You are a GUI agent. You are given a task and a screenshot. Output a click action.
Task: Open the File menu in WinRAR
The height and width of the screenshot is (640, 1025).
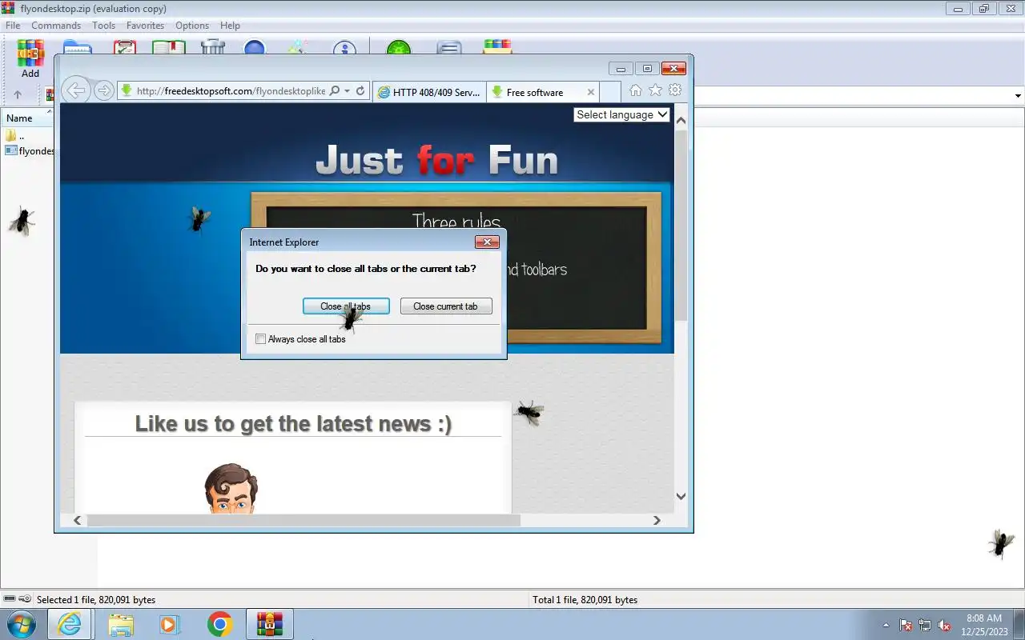(x=13, y=26)
